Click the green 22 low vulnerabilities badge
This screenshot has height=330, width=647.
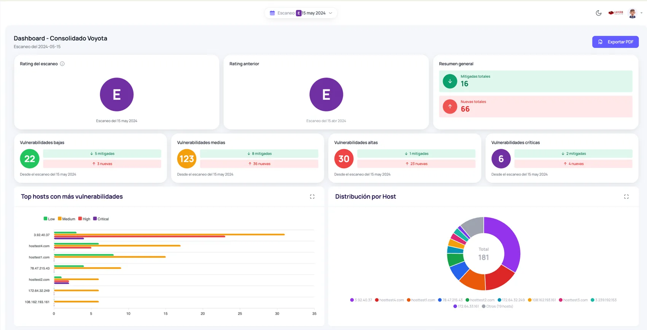[30, 159]
